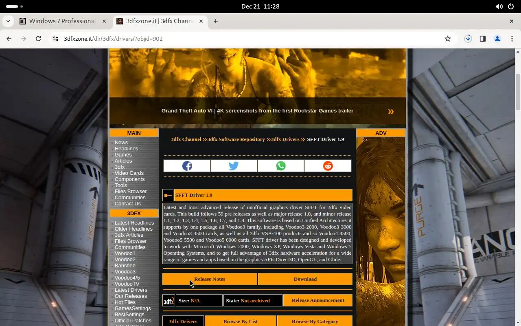The width and height of the screenshot is (521, 326).
Task: Open Hot Files sidebar link
Action: coord(125,302)
